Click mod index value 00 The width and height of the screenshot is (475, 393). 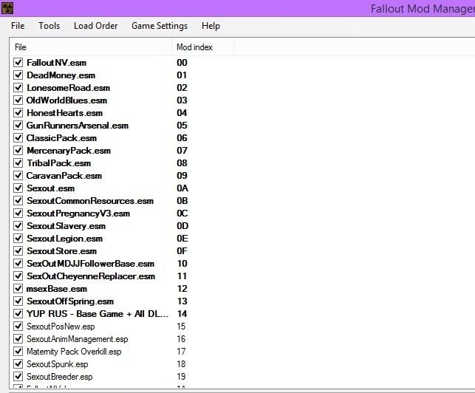[182, 63]
